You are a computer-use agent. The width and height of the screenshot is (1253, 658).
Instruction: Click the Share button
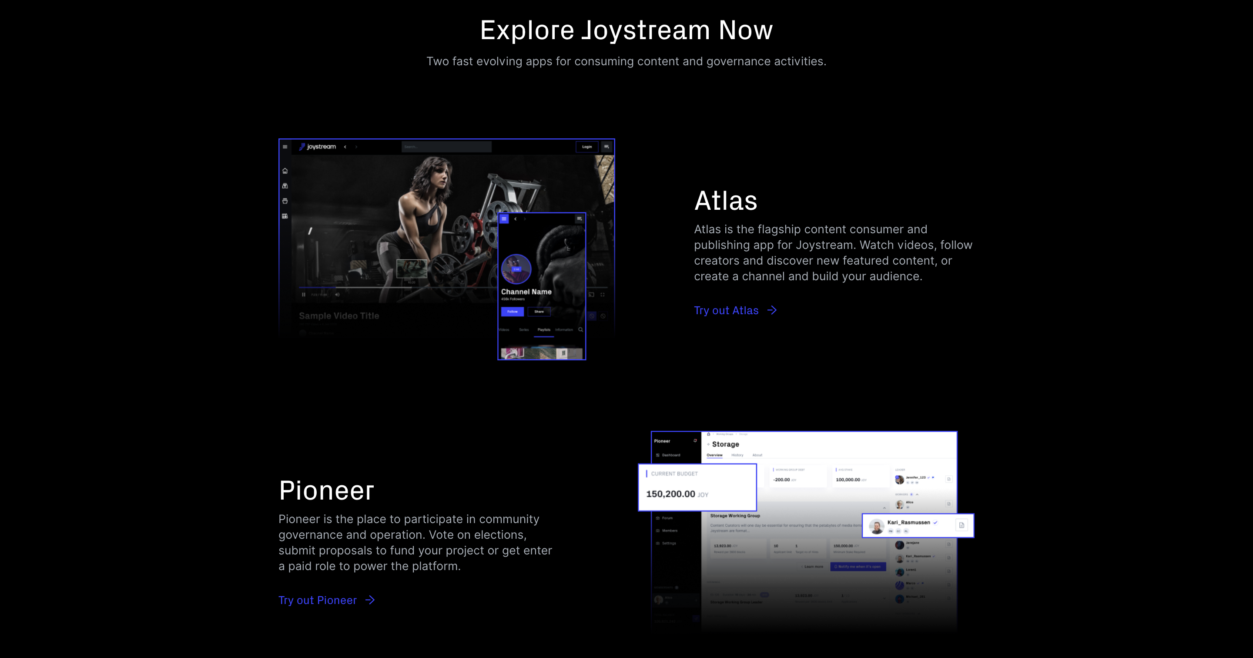point(539,312)
